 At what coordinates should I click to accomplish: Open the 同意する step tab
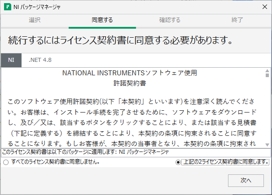click(102, 20)
